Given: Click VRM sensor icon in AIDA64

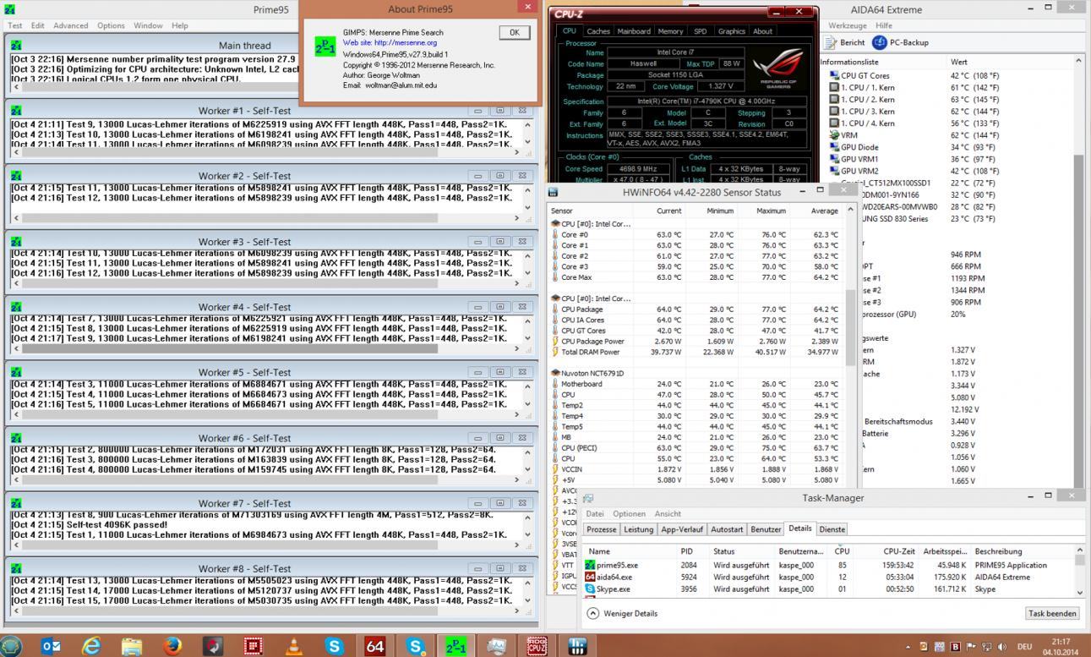Looking at the screenshot, I should (834, 134).
